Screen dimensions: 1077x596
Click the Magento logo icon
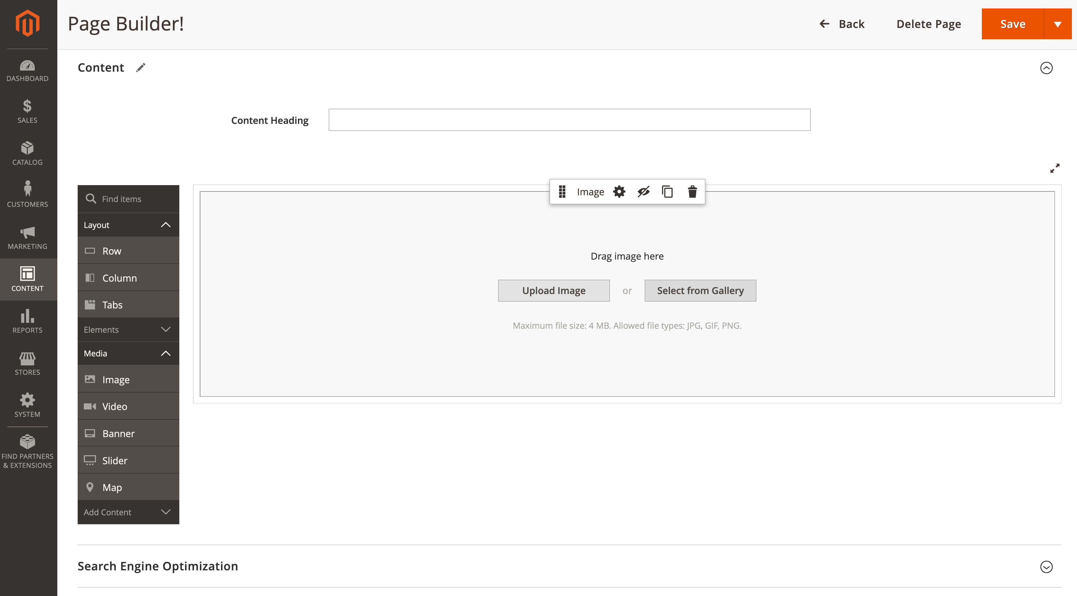click(28, 23)
